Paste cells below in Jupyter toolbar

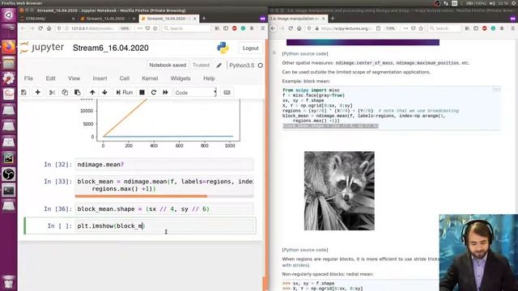[x=78, y=92]
